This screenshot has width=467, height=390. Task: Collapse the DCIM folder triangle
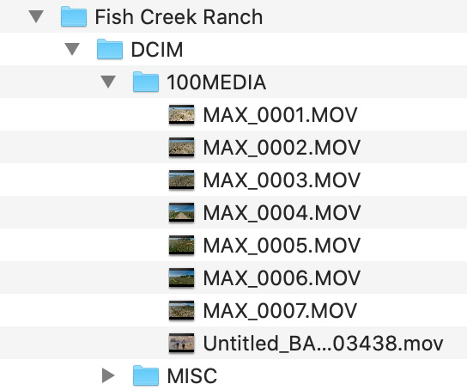tap(72, 49)
